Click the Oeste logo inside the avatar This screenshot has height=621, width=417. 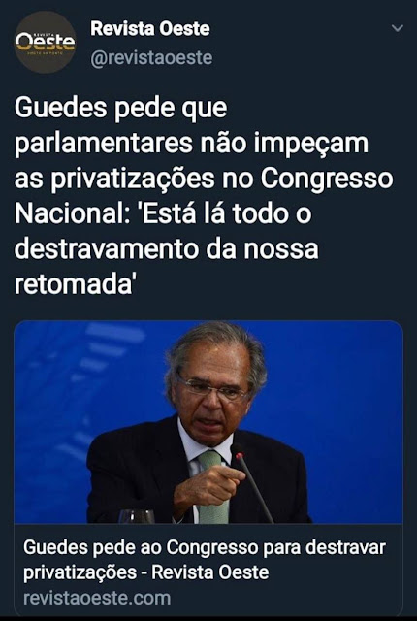tap(46, 42)
